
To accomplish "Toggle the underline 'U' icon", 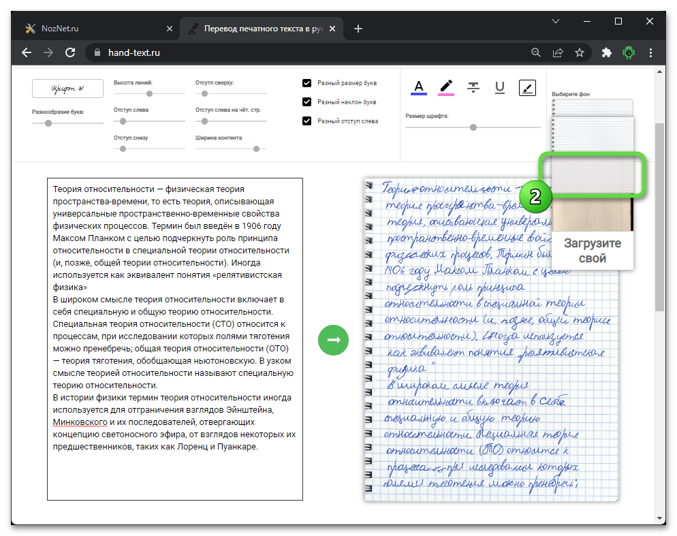I will point(500,87).
